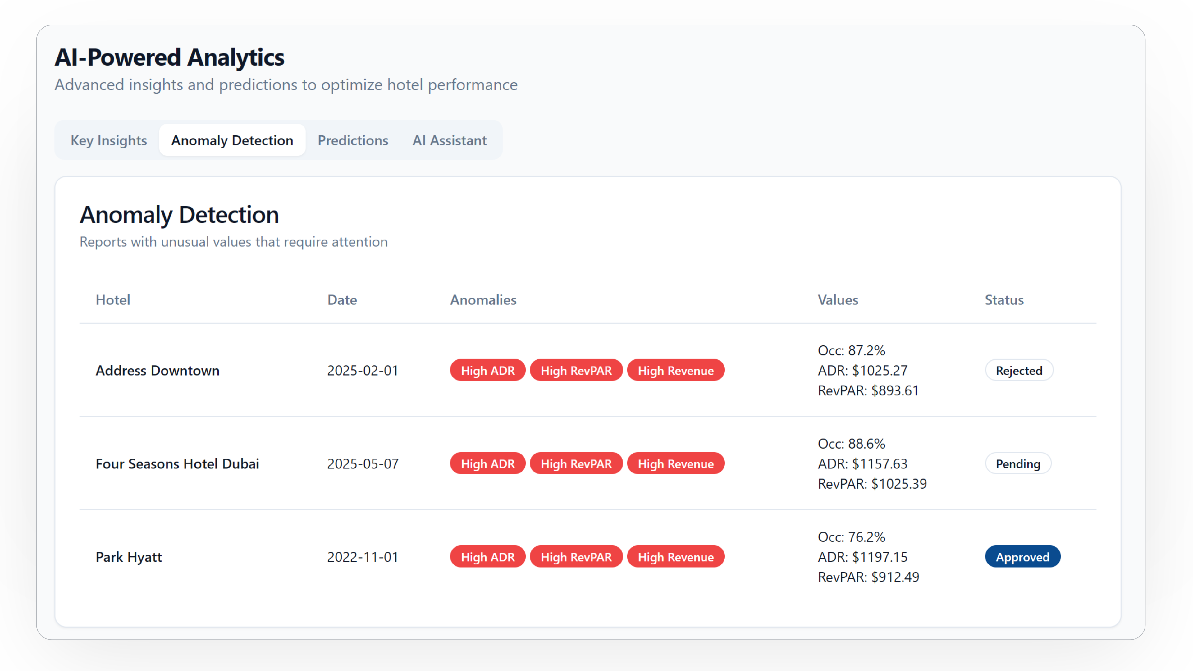Click the Values column header
The width and height of the screenshot is (1193, 671).
pos(838,299)
